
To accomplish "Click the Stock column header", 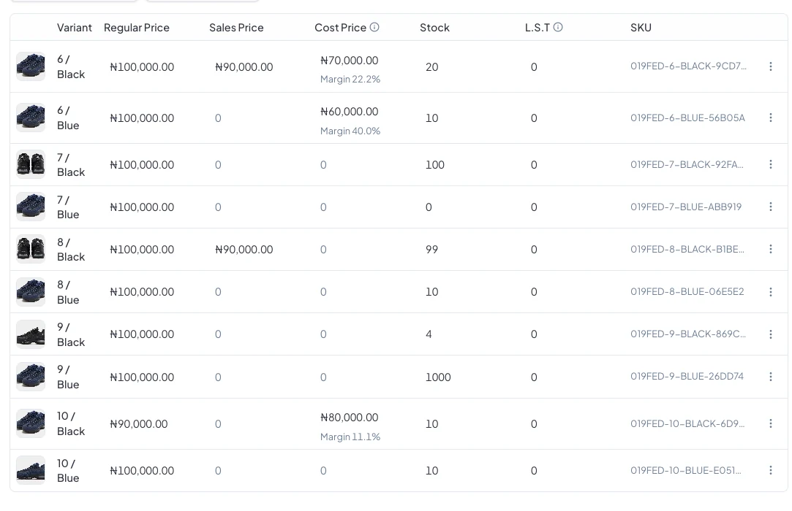I will click(434, 28).
